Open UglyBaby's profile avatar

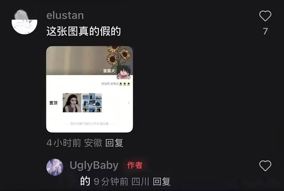[x=55, y=167]
